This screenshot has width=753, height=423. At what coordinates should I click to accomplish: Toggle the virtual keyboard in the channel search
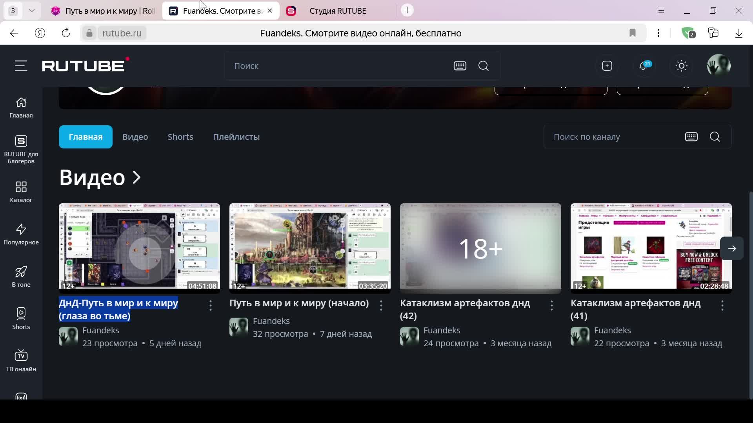691,137
